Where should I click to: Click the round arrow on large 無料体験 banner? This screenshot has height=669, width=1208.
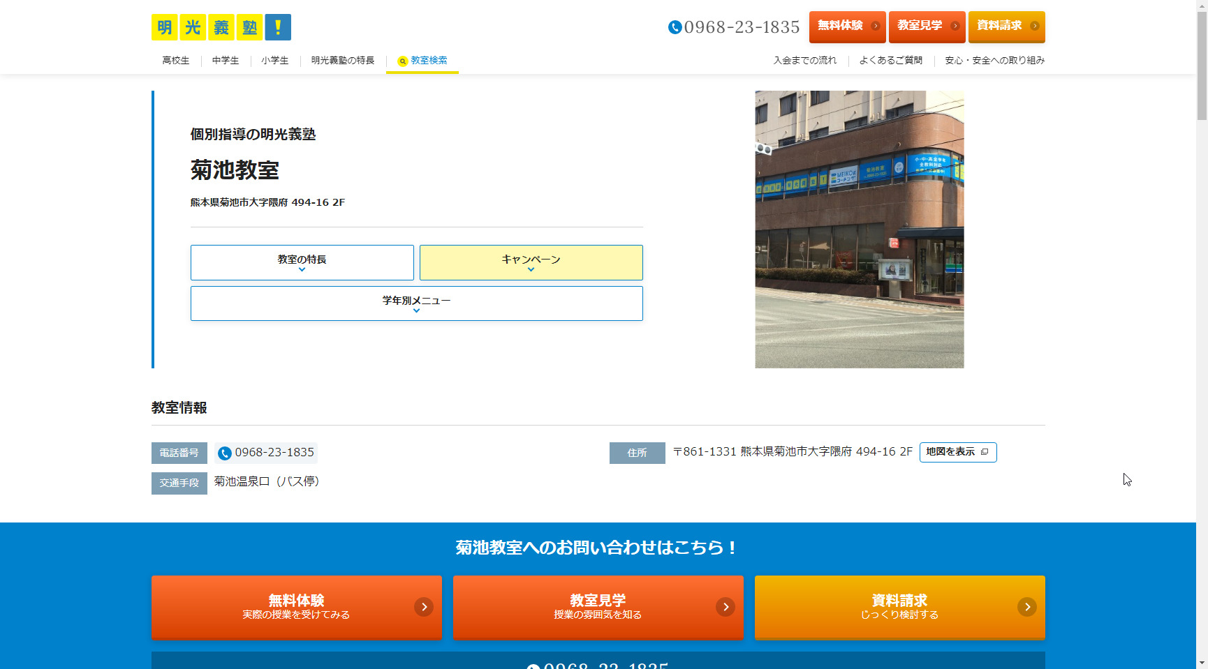coord(424,607)
